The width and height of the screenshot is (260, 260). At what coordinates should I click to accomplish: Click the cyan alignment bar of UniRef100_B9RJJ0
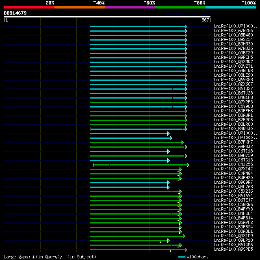point(138,129)
